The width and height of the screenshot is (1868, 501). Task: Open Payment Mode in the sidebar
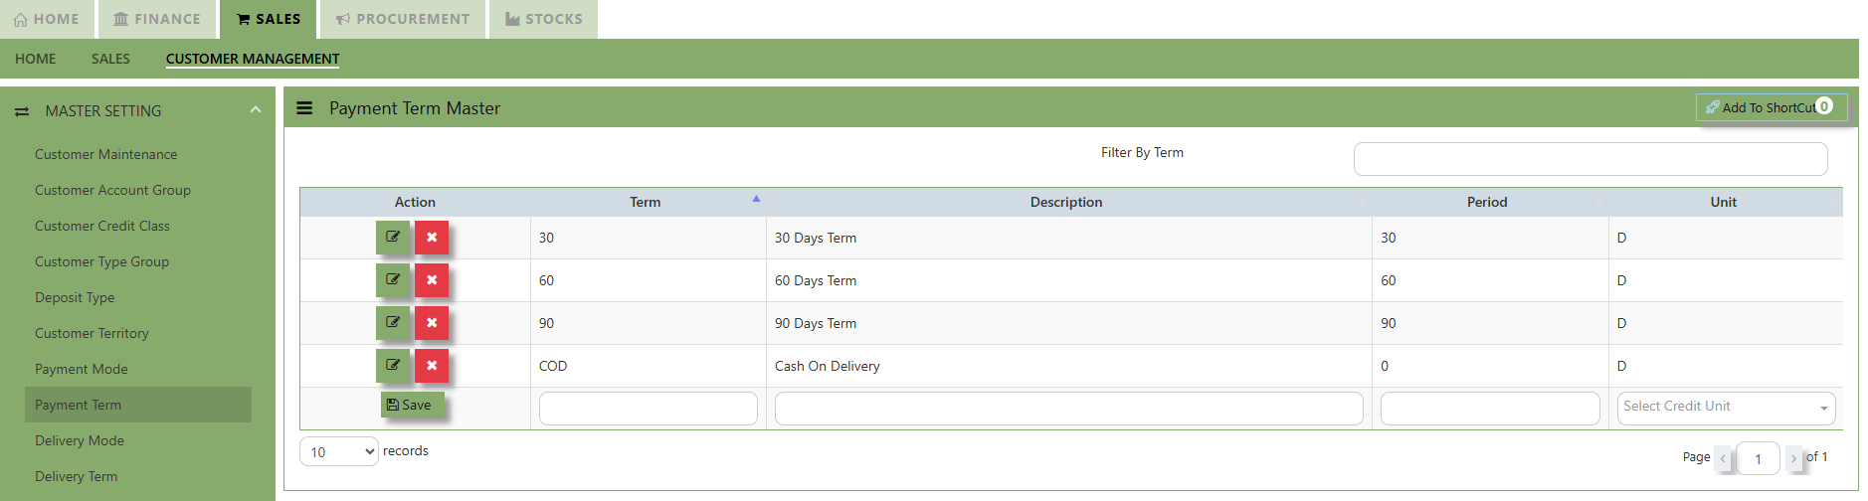[x=82, y=369]
